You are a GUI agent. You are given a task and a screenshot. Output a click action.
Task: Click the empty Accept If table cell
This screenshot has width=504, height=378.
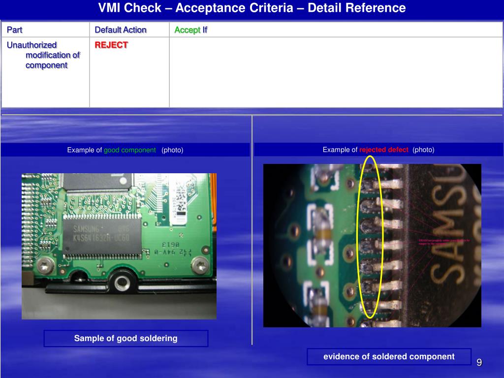pos(336,72)
